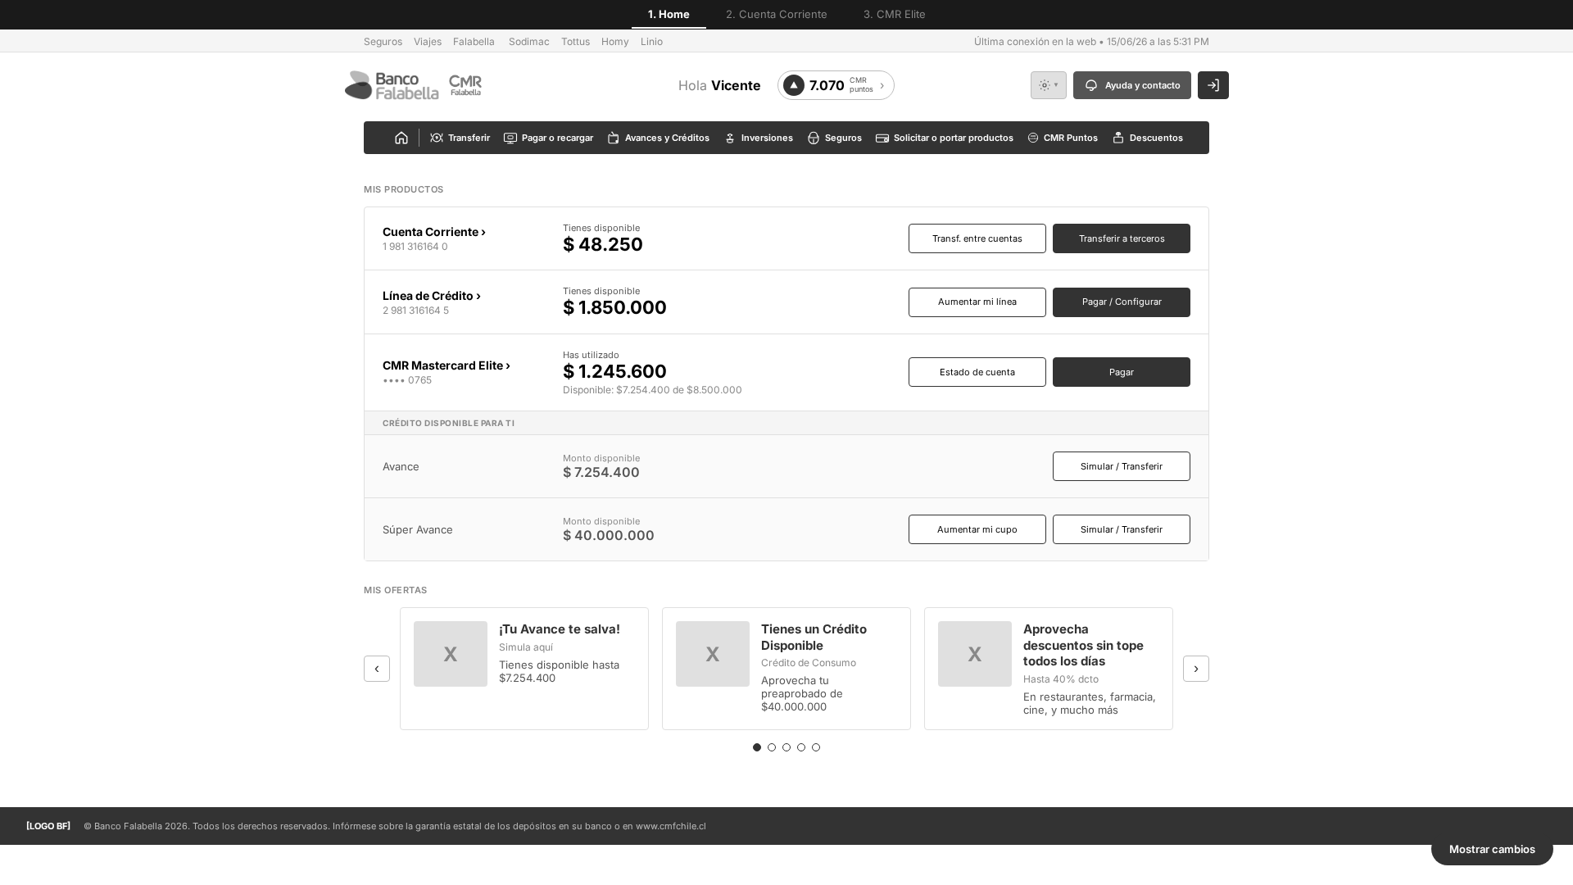Click Mostrar cambios button
The width and height of the screenshot is (1573, 885).
1492,849
